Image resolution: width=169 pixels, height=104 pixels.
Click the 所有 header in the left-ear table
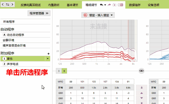click(154, 88)
